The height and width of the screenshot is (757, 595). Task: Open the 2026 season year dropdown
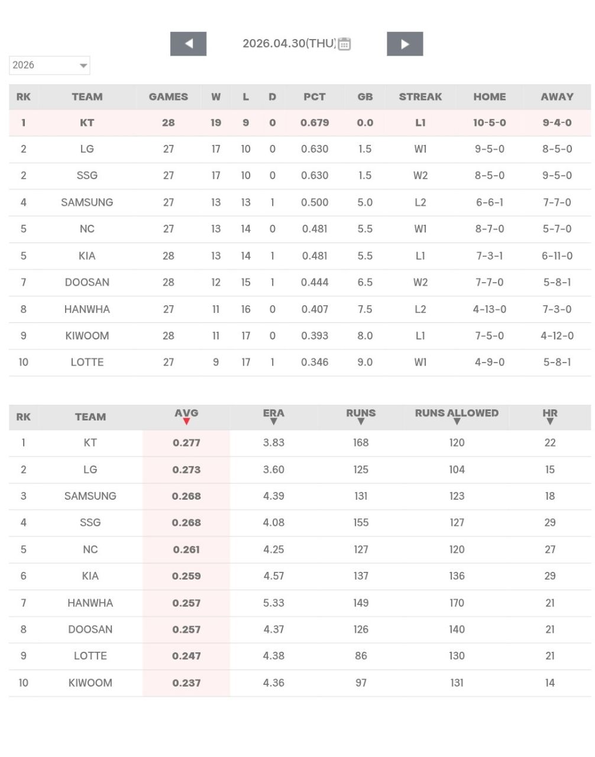click(50, 65)
